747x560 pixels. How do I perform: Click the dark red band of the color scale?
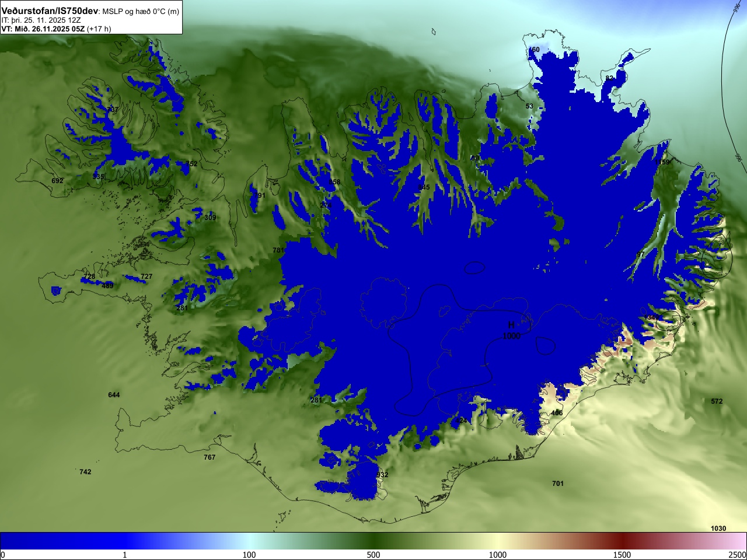(x=622, y=541)
